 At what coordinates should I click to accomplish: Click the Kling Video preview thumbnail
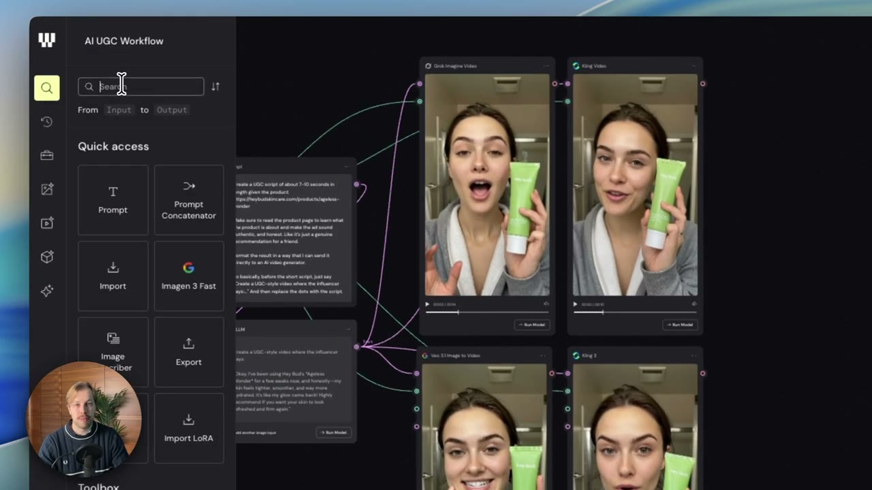click(x=635, y=185)
